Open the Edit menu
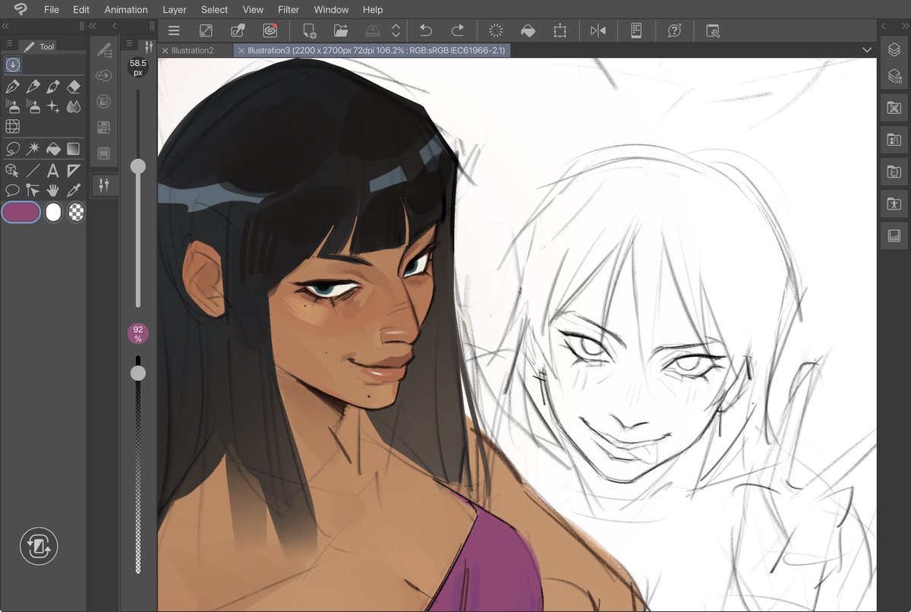Screen dimensions: 911x612 (81, 9)
